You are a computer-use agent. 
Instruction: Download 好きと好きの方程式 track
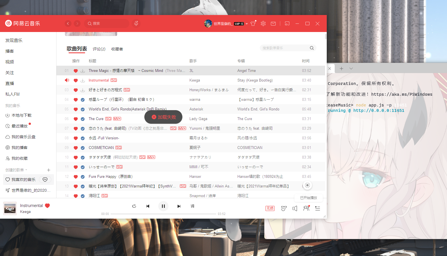83,90
